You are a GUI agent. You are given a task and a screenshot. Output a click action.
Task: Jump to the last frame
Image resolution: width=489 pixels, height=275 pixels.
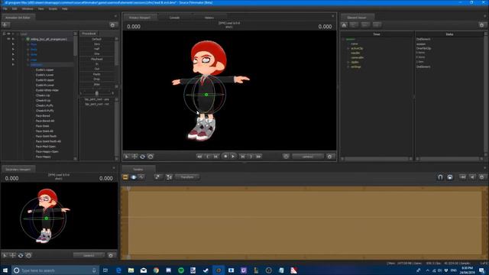click(x=258, y=157)
